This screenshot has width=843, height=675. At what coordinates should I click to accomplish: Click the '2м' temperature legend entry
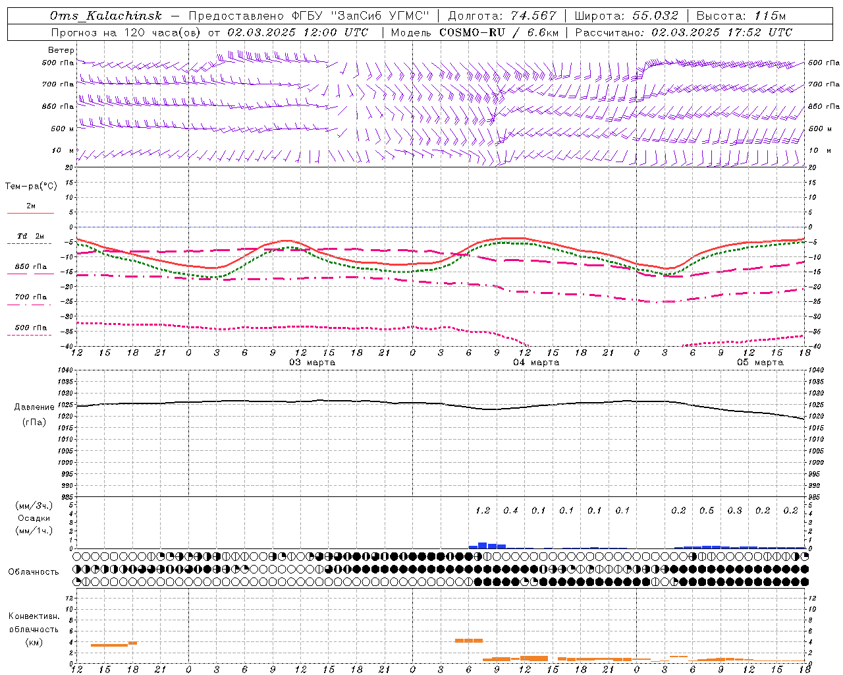(31, 206)
